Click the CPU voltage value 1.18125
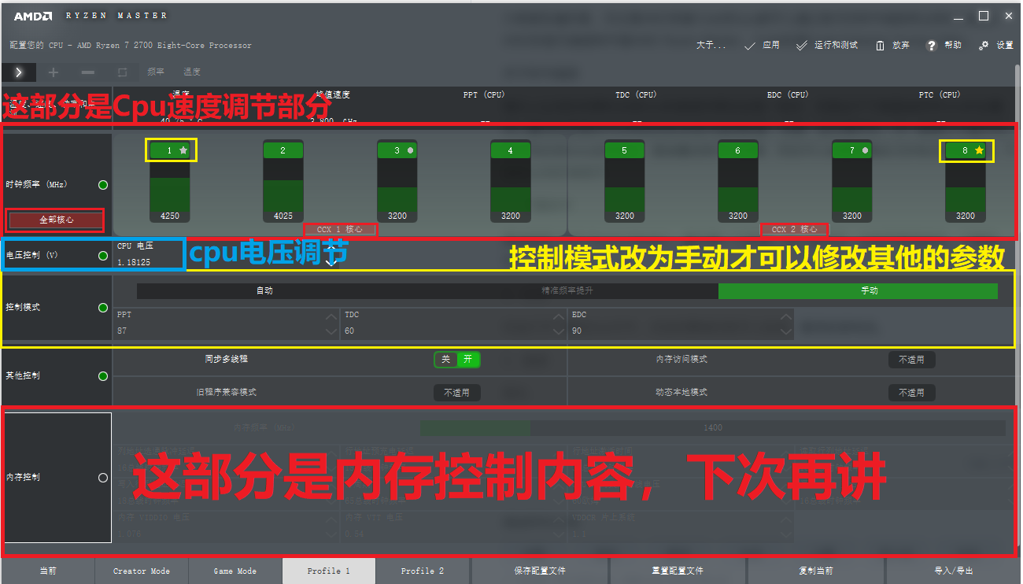 (134, 262)
